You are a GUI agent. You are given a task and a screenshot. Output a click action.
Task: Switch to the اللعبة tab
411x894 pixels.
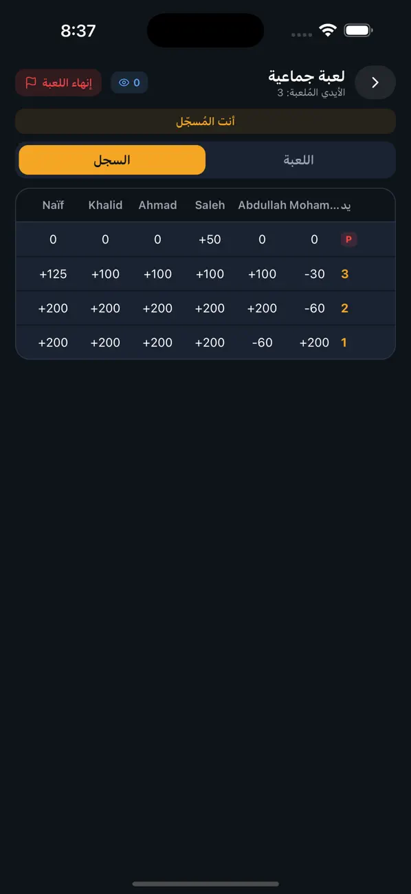tap(299, 160)
